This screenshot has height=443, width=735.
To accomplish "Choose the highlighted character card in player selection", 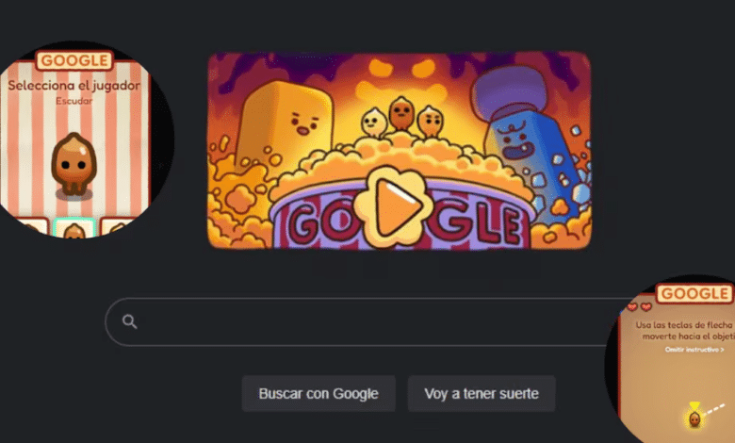I will click(74, 228).
